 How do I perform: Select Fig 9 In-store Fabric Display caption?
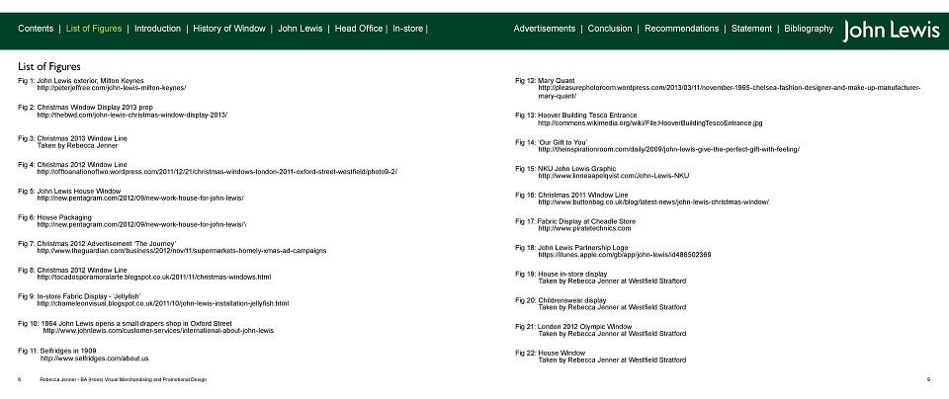point(79,297)
